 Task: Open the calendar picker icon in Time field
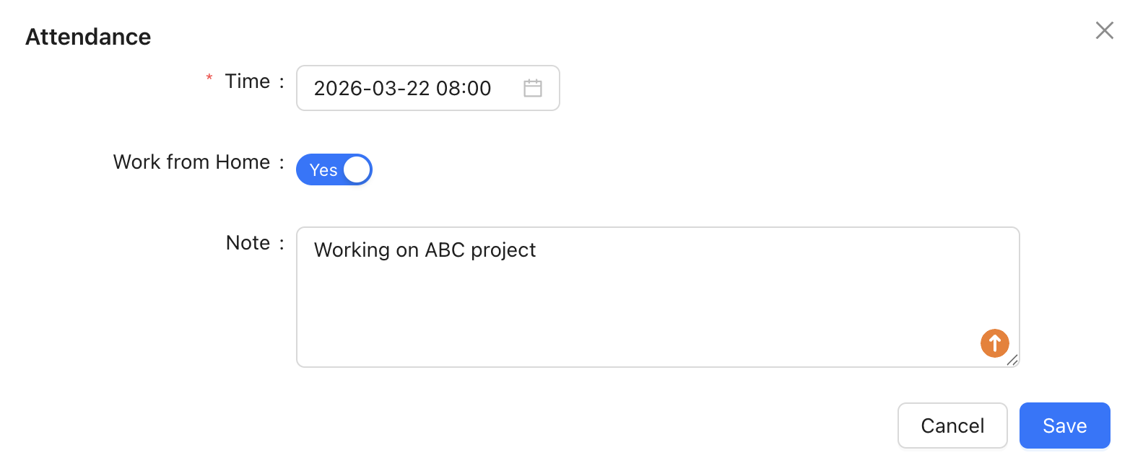(x=532, y=89)
